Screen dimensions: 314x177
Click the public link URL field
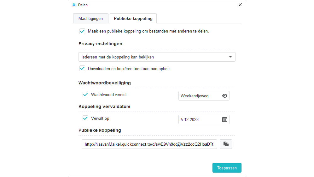tap(149, 144)
